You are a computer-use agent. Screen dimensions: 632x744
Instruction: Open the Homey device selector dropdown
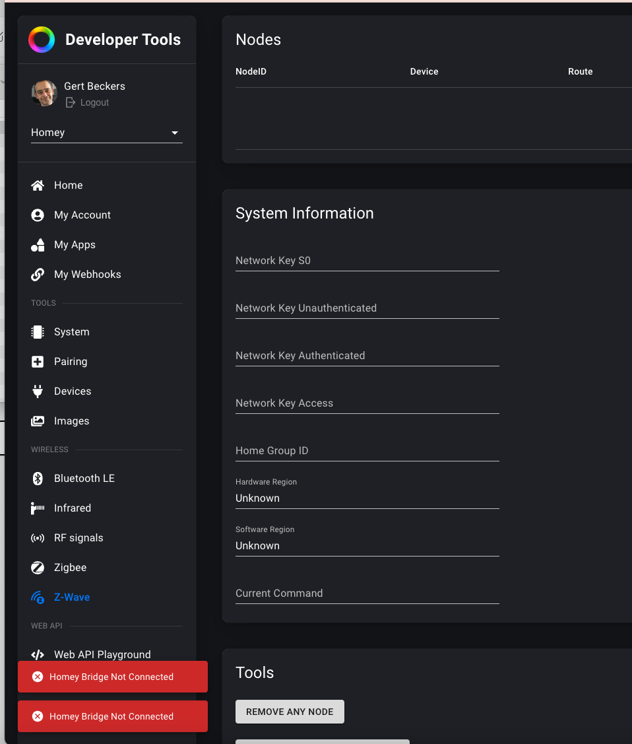(107, 133)
